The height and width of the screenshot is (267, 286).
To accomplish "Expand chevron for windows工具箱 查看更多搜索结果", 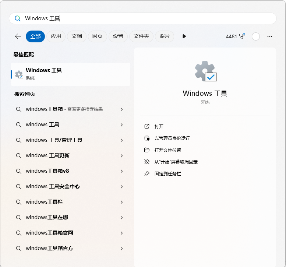I will point(122,109).
